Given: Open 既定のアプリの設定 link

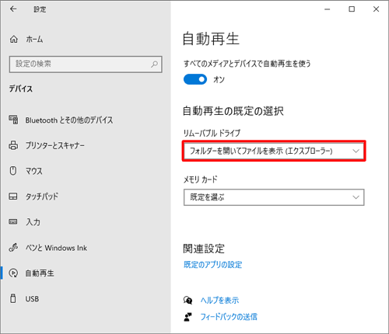Looking at the screenshot, I should [213, 265].
